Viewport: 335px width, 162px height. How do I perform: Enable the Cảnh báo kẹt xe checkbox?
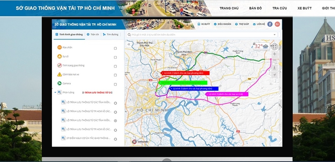[x=116, y=75]
